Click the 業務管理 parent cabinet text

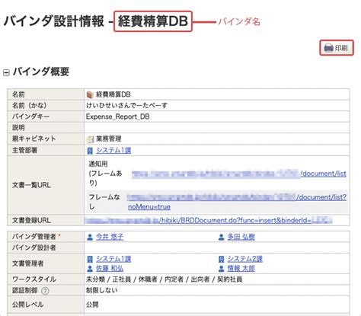[x=109, y=139]
